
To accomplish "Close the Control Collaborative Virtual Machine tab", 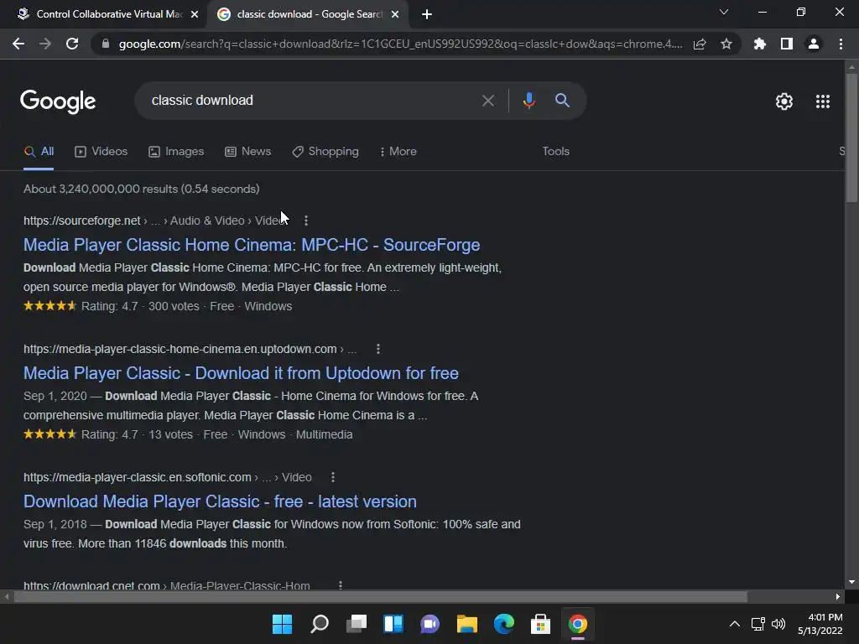I will tap(195, 14).
